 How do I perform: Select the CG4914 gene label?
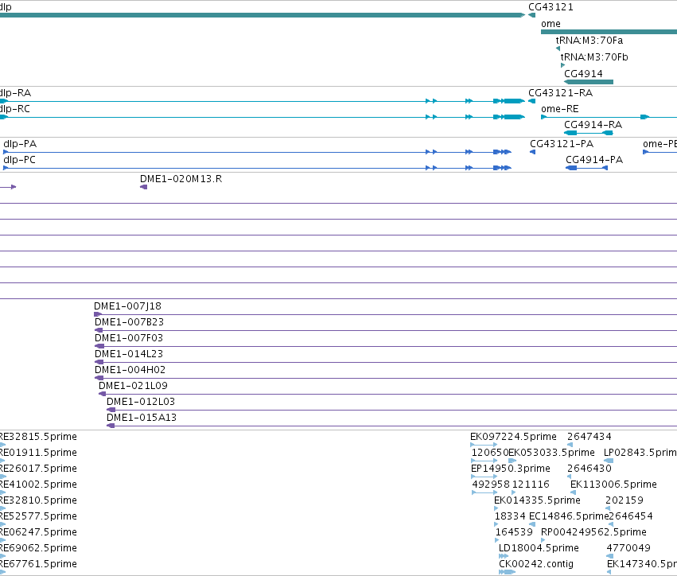point(583,74)
